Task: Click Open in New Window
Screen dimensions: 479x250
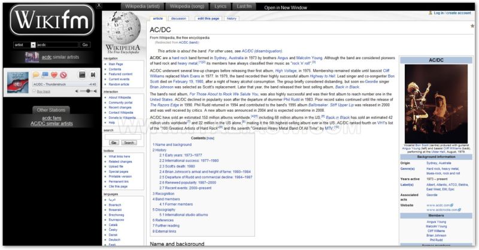Action: click(286, 8)
